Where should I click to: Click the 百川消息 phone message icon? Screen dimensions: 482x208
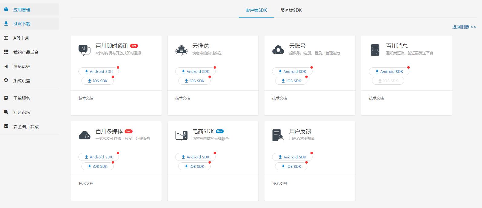coord(375,50)
